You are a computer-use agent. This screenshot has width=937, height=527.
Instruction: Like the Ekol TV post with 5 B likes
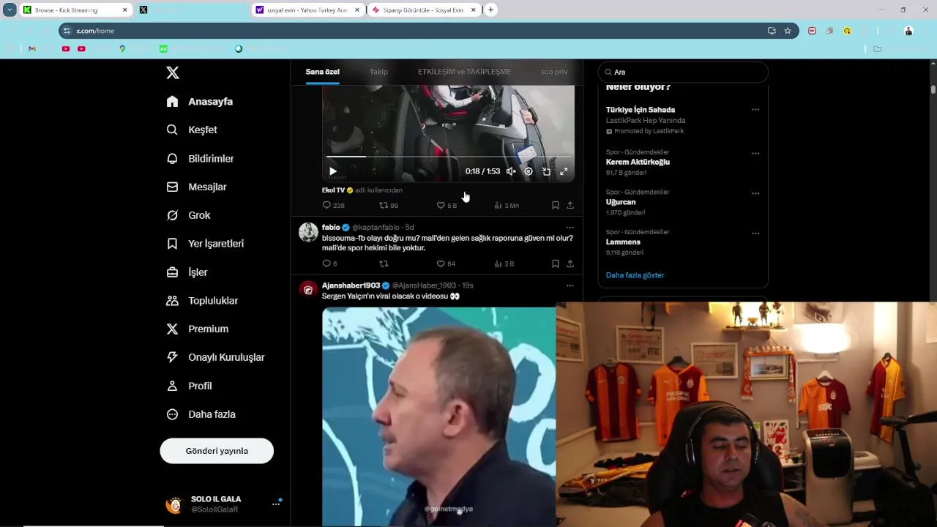click(447, 206)
